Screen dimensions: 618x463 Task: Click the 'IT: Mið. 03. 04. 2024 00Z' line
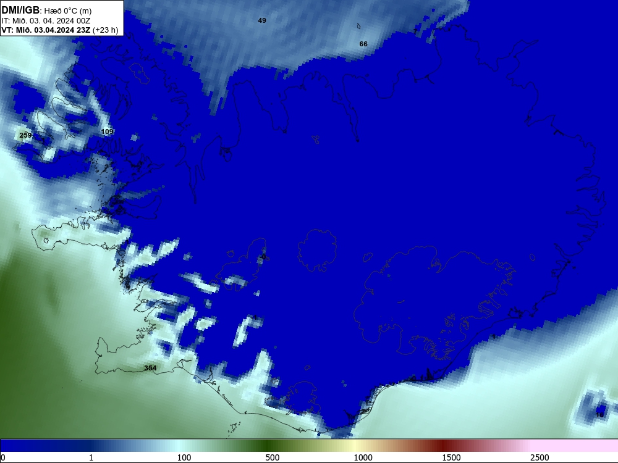[46, 21]
